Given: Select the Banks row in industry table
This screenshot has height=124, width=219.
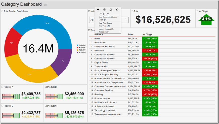Looking at the screenshot, I should pos(98,39).
